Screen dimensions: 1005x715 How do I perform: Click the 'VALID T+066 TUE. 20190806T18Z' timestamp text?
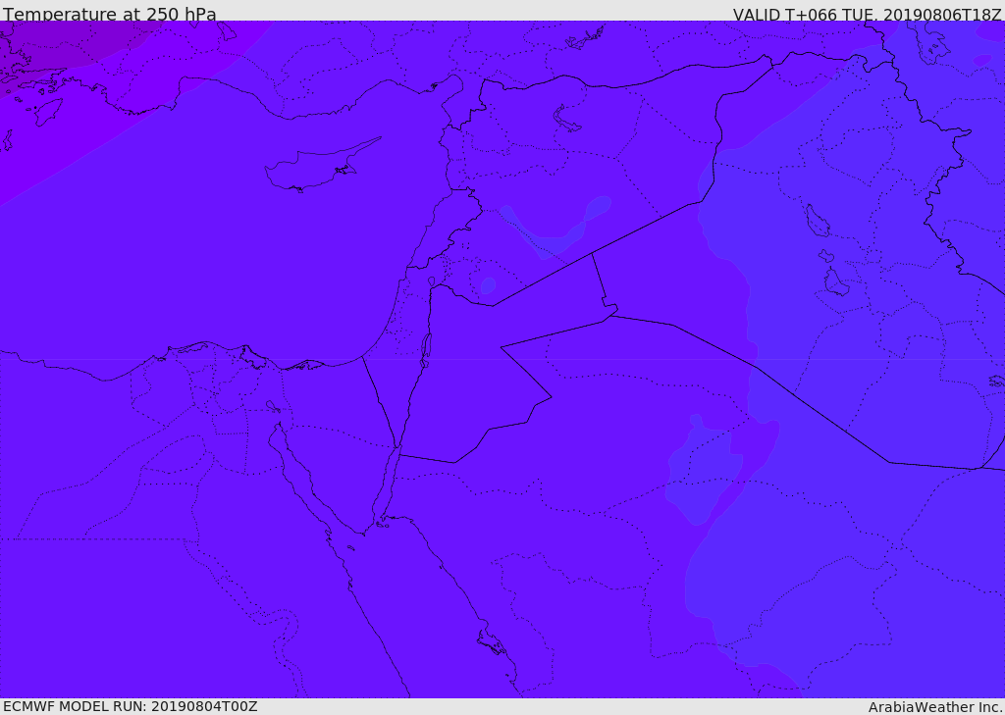point(868,15)
